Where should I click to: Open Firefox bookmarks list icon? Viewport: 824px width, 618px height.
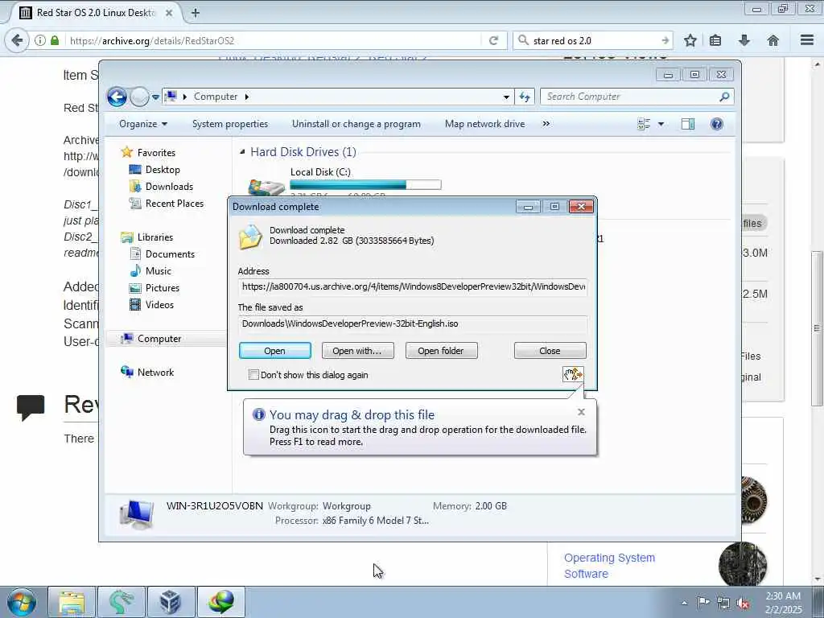pyautogui.click(x=715, y=40)
